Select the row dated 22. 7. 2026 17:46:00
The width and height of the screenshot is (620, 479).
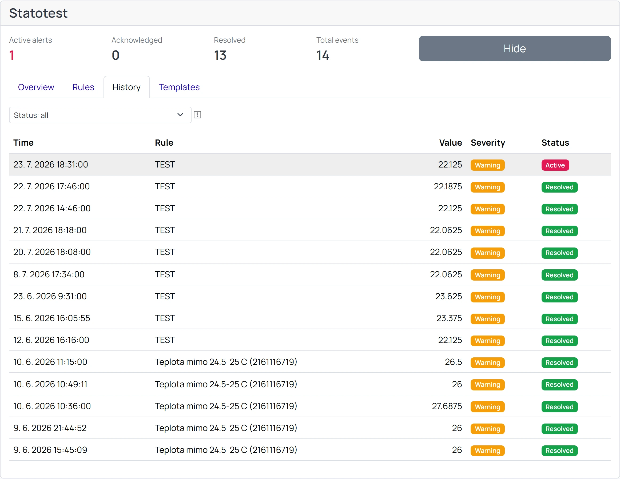310,186
